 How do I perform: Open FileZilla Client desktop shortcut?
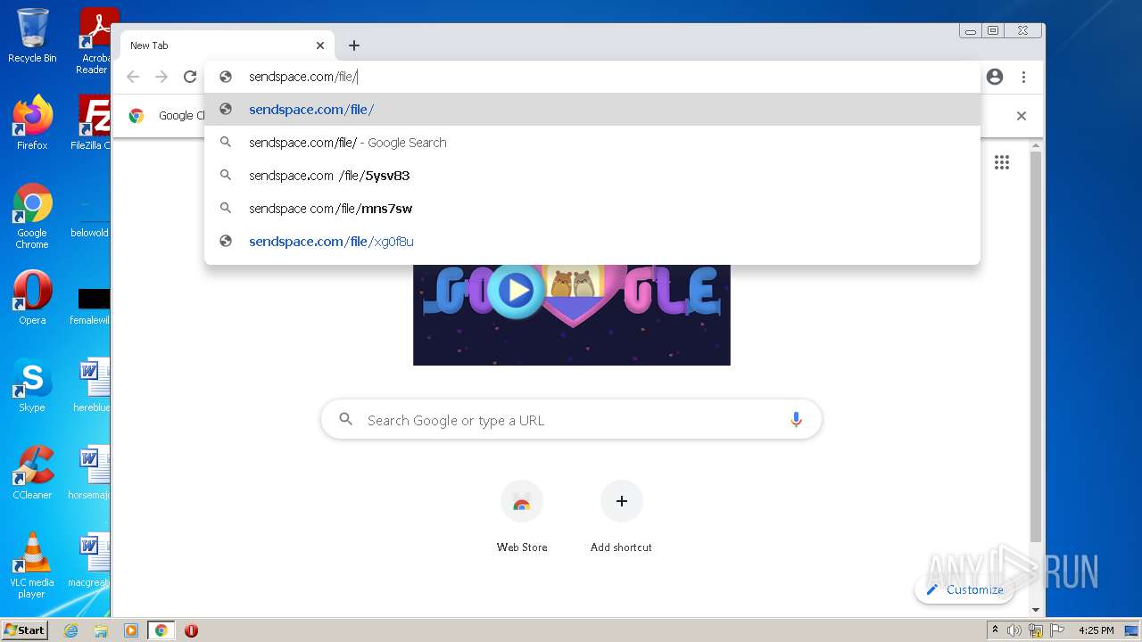[94, 122]
